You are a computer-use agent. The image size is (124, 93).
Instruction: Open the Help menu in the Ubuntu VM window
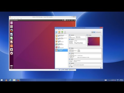[x=21, y=19]
